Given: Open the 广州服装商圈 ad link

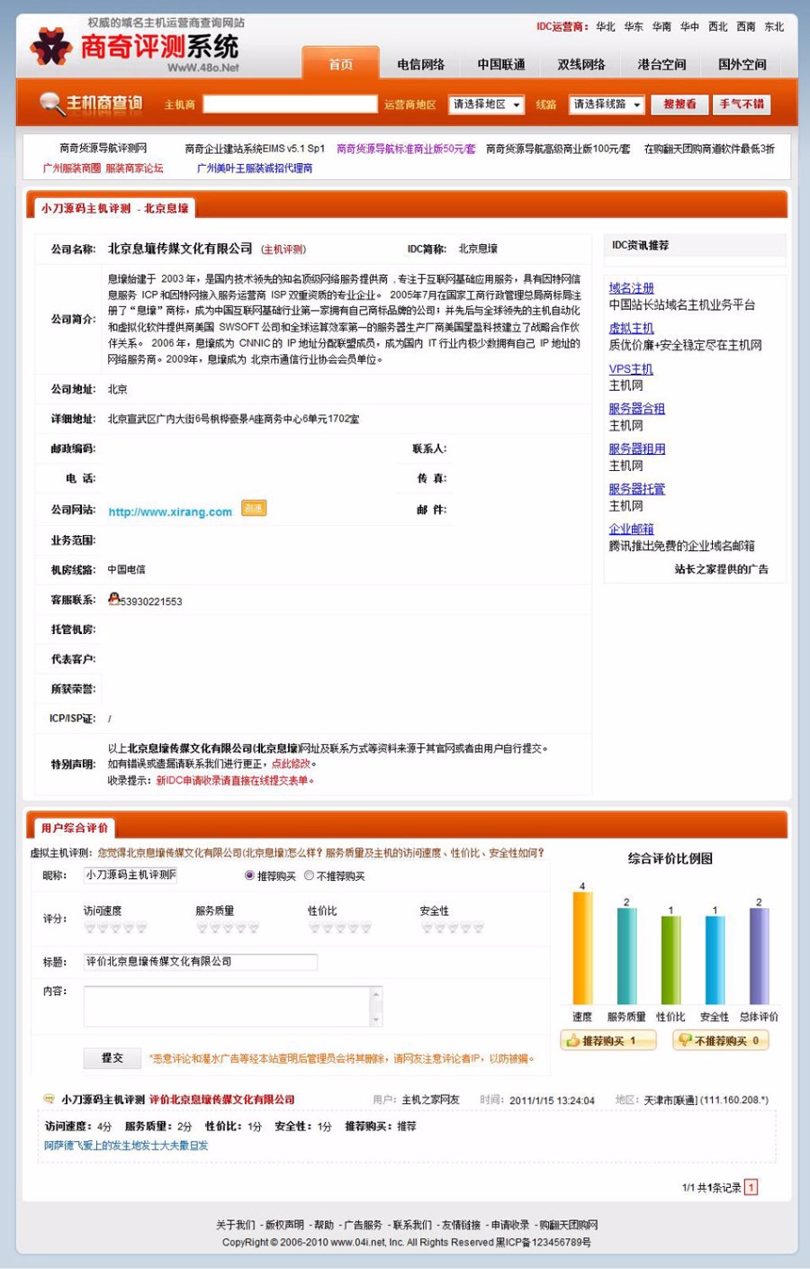Looking at the screenshot, I should coord(72,168).
